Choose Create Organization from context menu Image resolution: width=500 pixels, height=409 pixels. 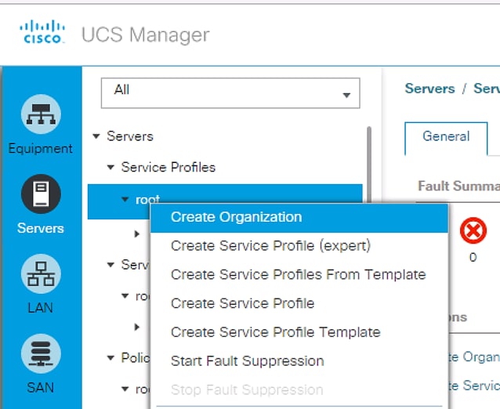(299, 217)
